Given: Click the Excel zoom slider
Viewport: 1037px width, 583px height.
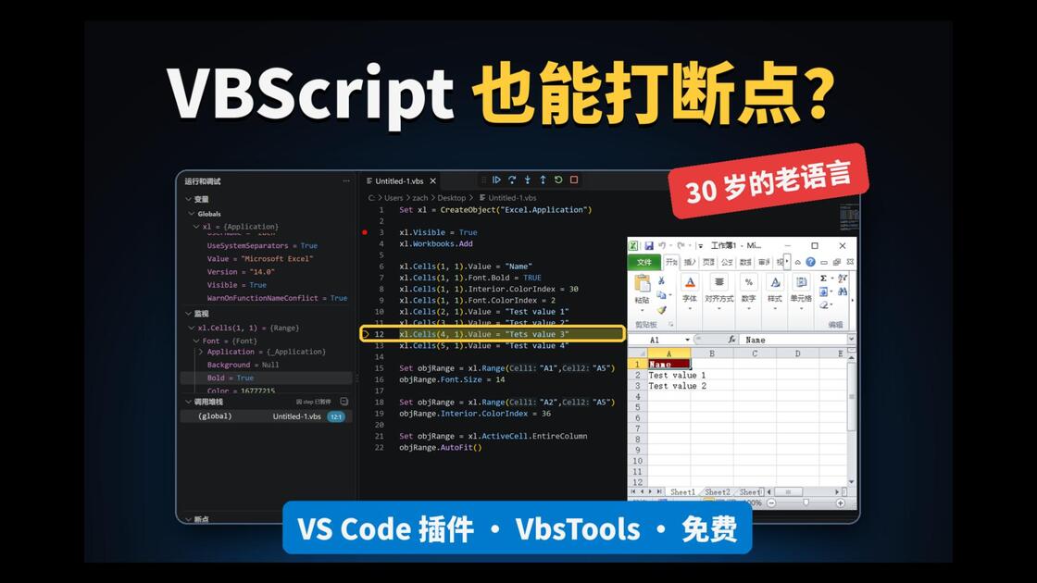Looking at the screenshot, I should point(806,503).
